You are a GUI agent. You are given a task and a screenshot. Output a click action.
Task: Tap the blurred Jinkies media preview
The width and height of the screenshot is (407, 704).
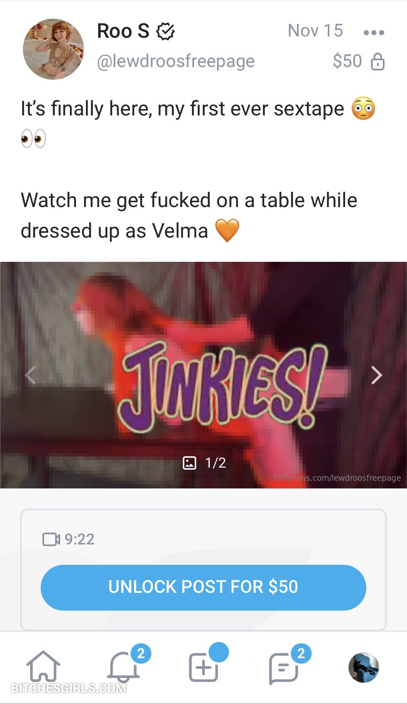coord(203,375)
